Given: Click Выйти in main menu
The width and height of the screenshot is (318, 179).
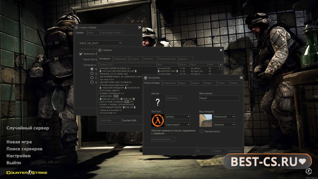Looking at the screenshot, I should [14, 163].
